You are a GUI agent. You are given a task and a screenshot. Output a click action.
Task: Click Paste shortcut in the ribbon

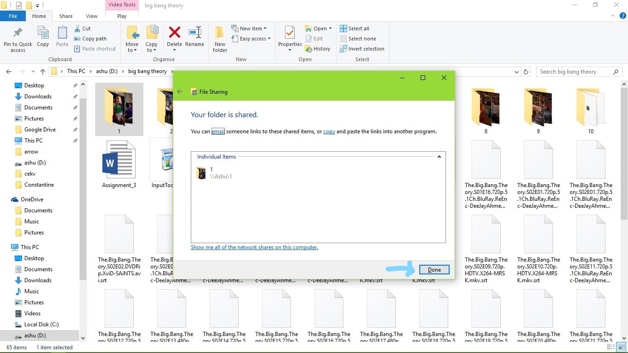pyautogui.click(x=95, y=49)
